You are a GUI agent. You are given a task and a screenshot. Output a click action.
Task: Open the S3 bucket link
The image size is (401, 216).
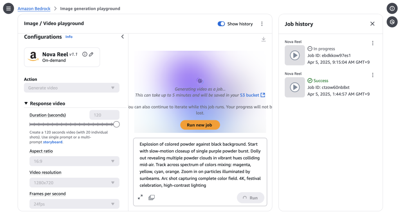pos(253,95)
